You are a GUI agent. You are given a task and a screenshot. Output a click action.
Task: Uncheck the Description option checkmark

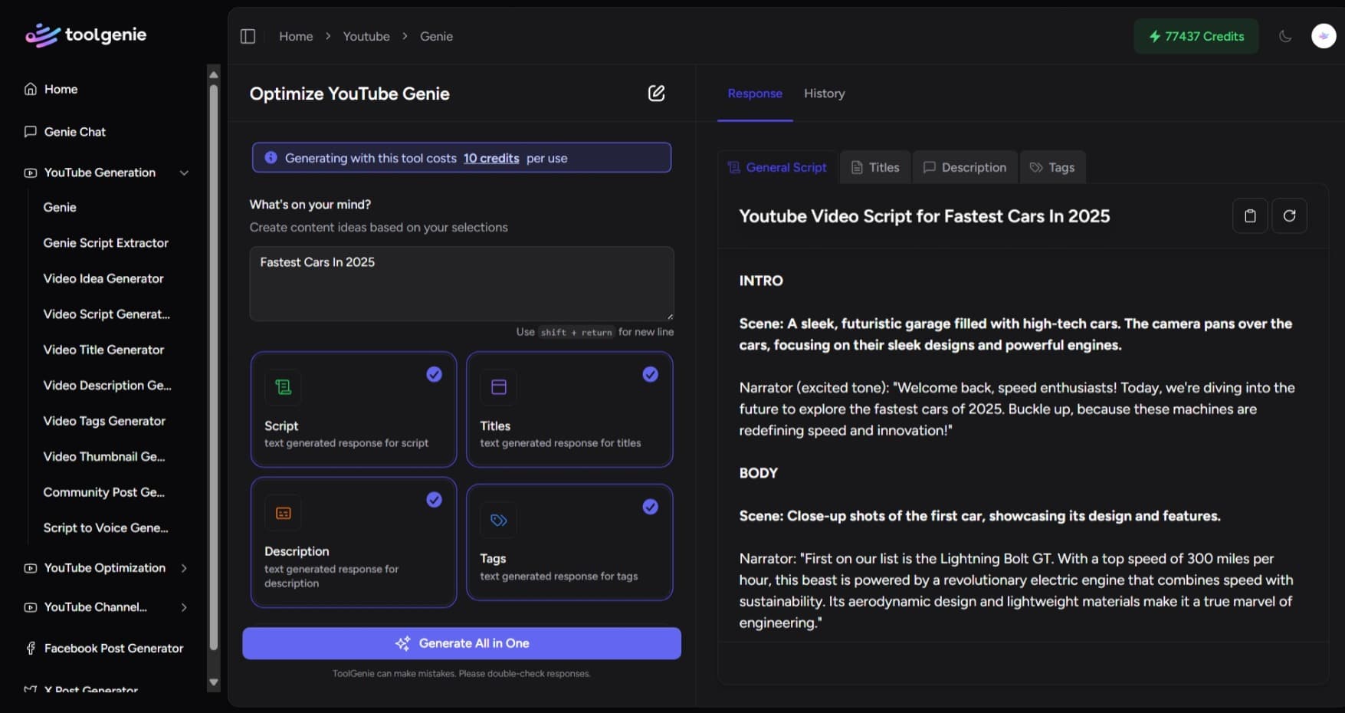coord(434,500)
